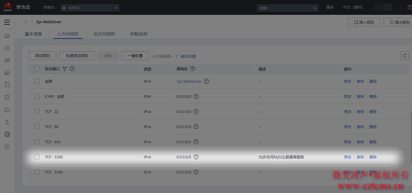The width and height of the screenshot is (412, 193).
Task: Click the cloud upload sidebar icon
Action: coord(7,110)
